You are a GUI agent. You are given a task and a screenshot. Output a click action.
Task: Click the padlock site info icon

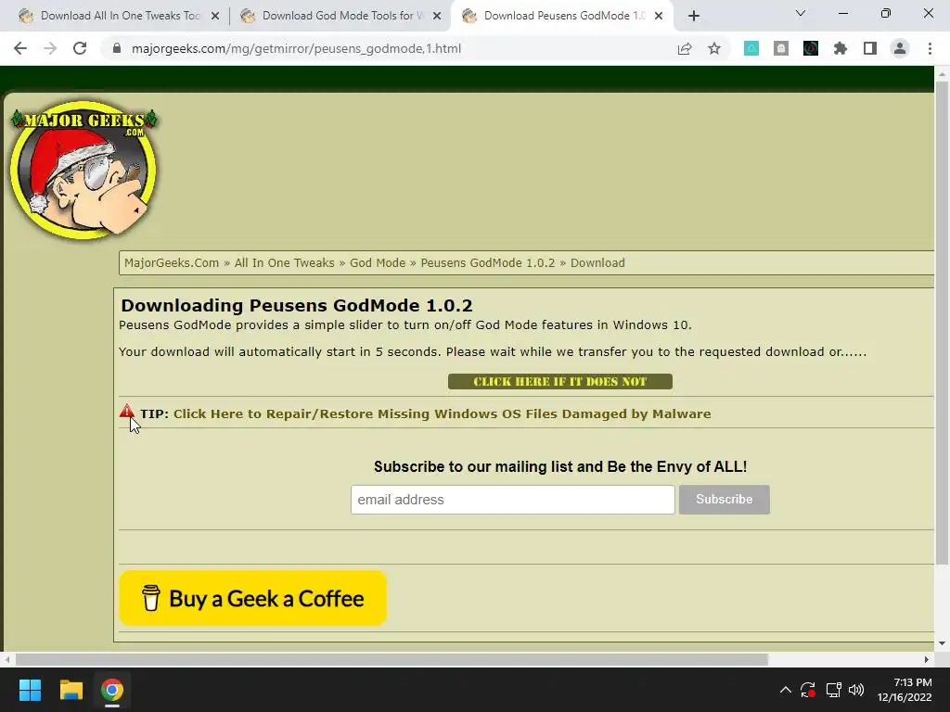tap(116, 48)
